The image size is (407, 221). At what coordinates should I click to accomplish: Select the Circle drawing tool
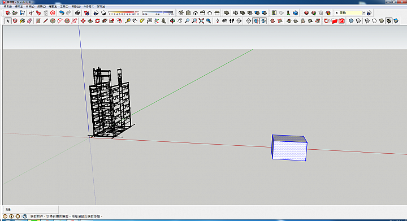[53, 21]
